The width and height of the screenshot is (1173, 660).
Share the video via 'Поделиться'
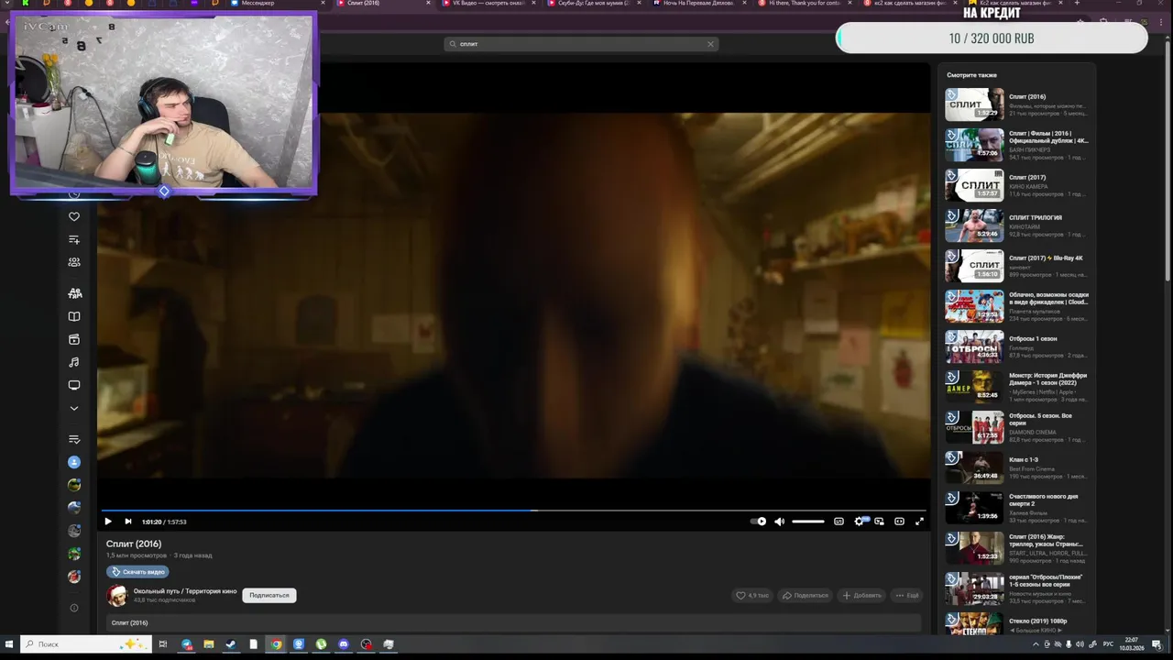pos(805,596)
